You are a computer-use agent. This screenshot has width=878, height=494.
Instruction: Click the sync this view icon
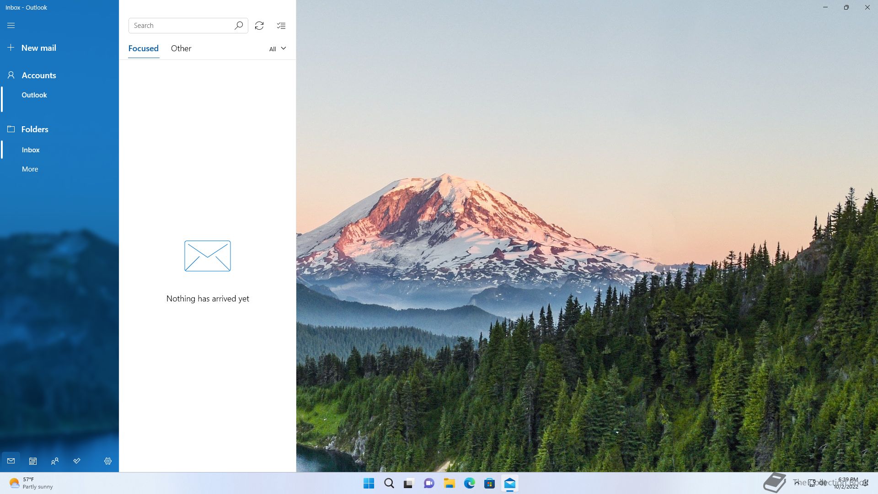coord(259,26)
